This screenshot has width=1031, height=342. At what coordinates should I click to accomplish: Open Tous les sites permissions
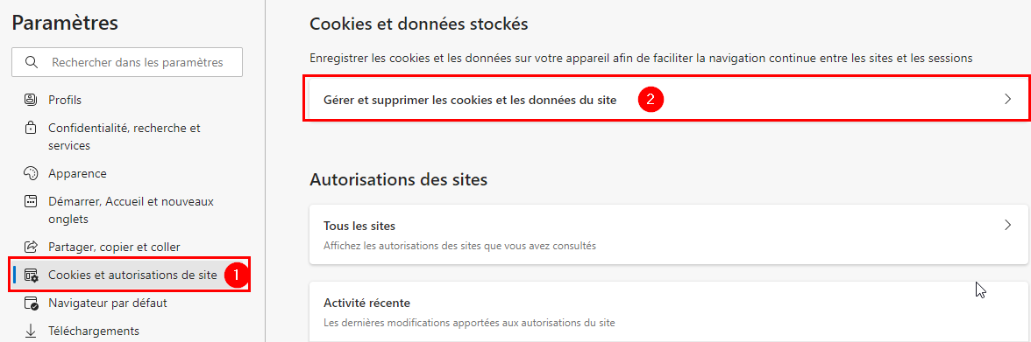(x=669, y=234)
